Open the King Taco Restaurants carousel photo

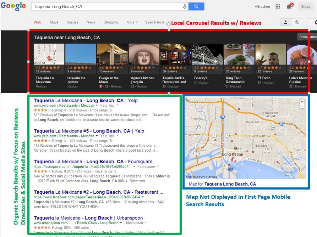(x=239, y=54)
